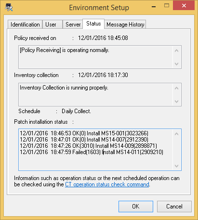Select the MS15-001 patch install entry
Image resolution: width=198 pixels, height=220 pixels.
tap(84, 133)
